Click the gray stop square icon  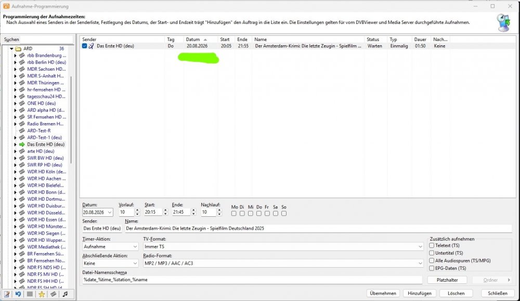click(x=30, y=294)
